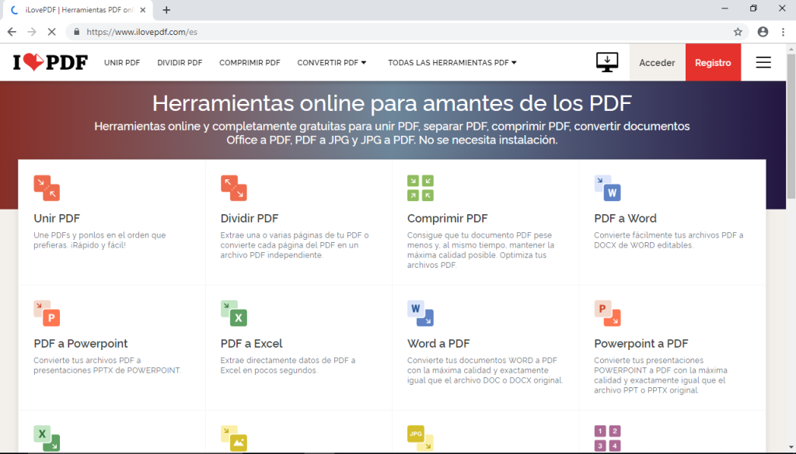Expand the CONVERTIR PDF dropdown
The height and width of the screenshot is (454, 796).
[x=332, y=63]
